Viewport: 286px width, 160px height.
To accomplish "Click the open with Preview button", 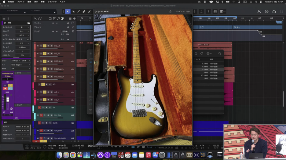I will (182, 12).
